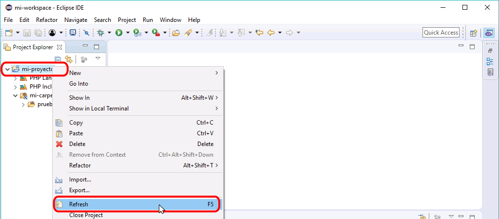Expand the PHP Language Library node
The height and width of the screenshot is (219, 499).
point(15,78)
